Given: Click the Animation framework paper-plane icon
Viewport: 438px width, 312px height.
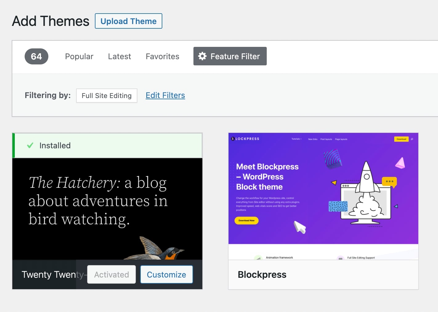Looking at the screenshot, I should point(258,257).
